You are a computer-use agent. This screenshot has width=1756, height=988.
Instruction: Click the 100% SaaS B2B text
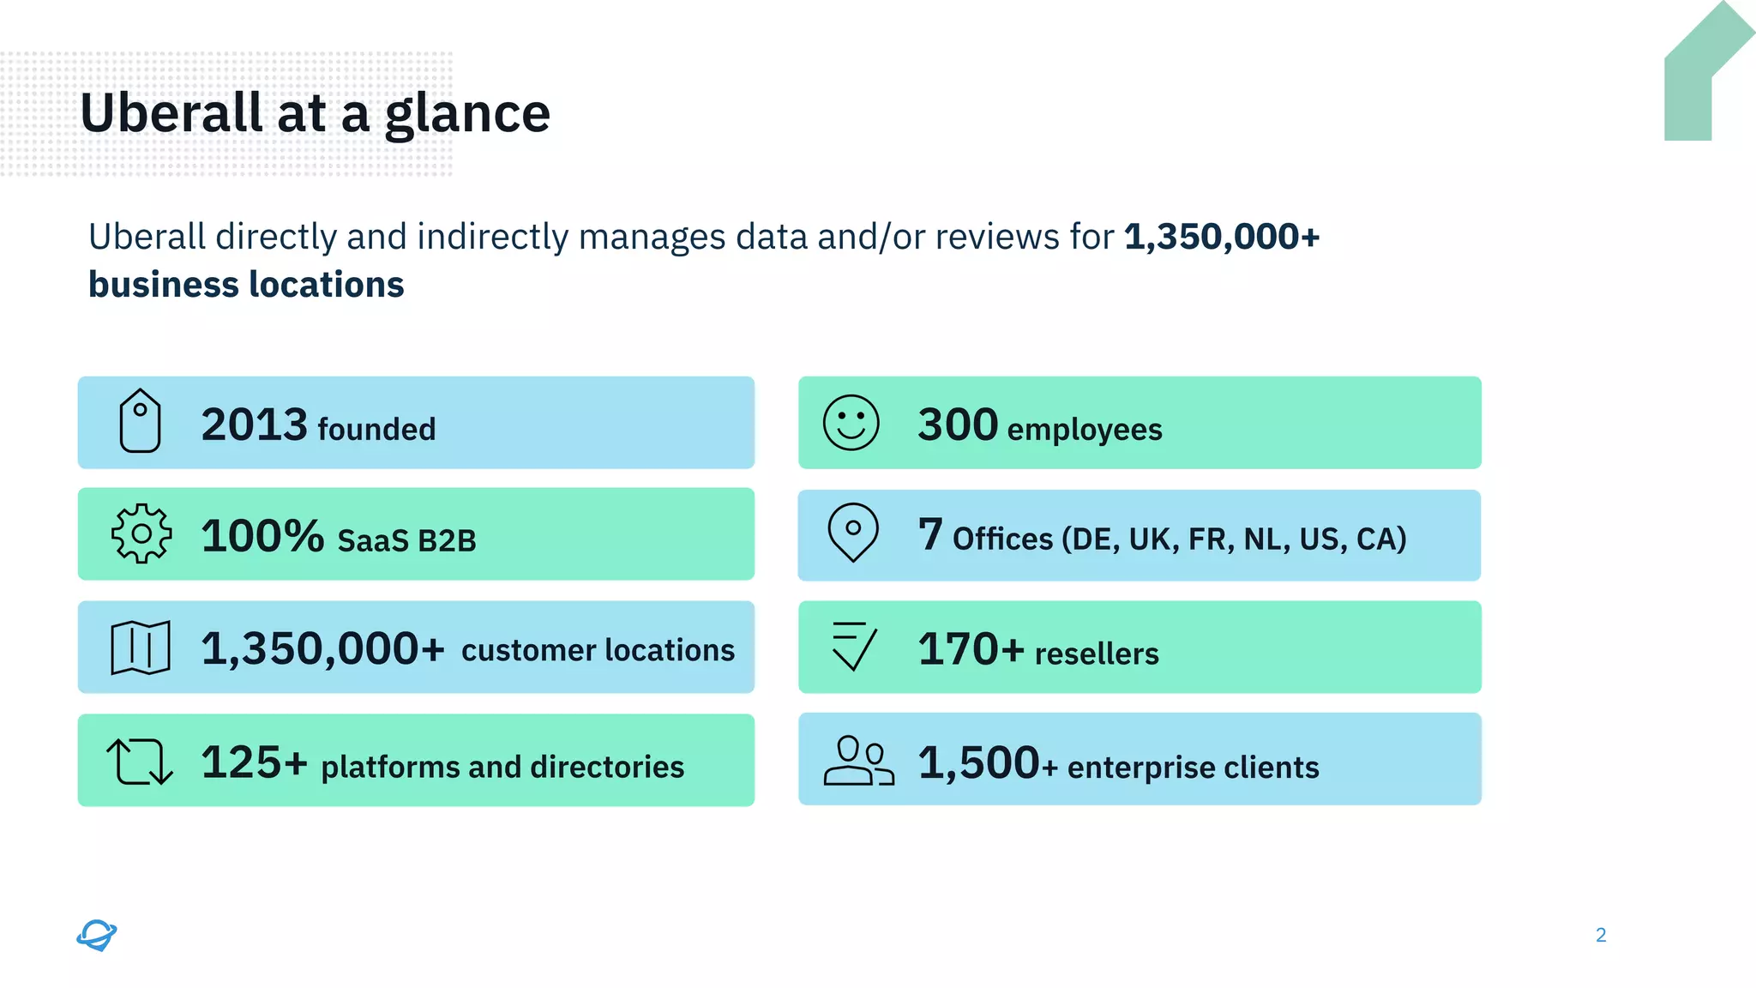pos(338,538)
